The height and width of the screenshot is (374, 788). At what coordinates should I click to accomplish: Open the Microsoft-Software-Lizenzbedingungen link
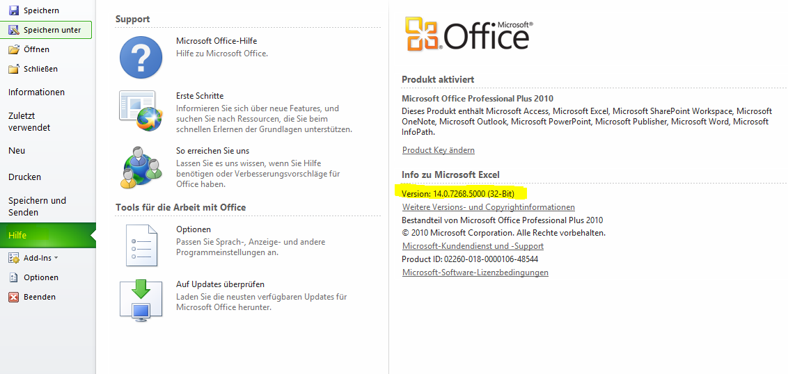475,273
